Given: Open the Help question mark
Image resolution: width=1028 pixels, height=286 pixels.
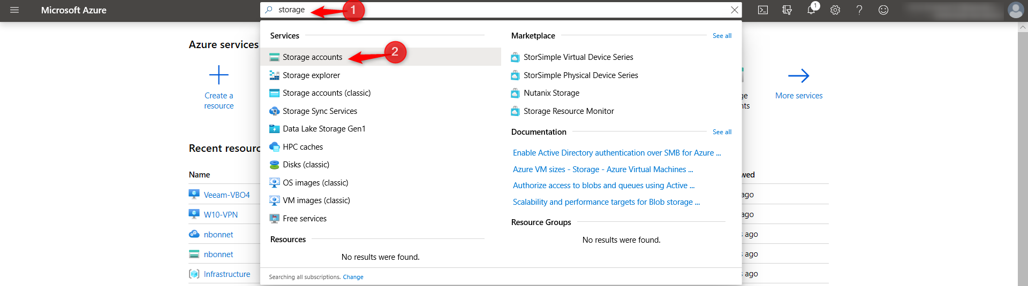Looking at the screenshot, I should 859,10.
